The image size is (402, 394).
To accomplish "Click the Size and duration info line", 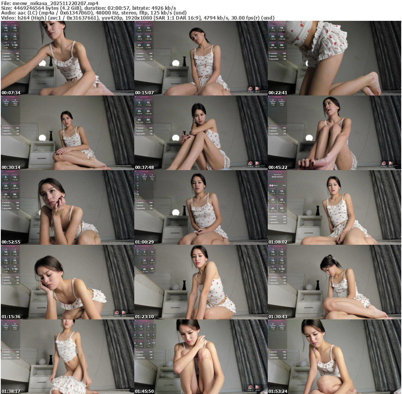I will coord(88,8).
